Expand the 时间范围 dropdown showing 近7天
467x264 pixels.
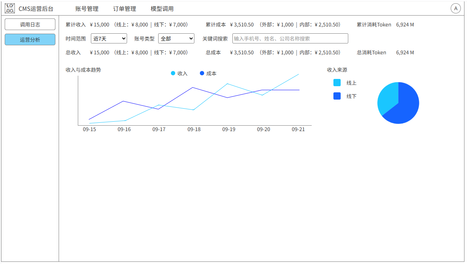click(109, 38)
